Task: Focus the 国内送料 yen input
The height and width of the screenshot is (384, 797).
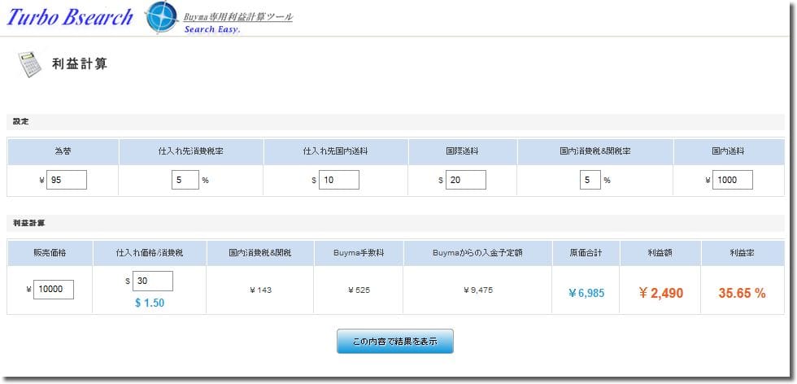Action: click(733, 180)
